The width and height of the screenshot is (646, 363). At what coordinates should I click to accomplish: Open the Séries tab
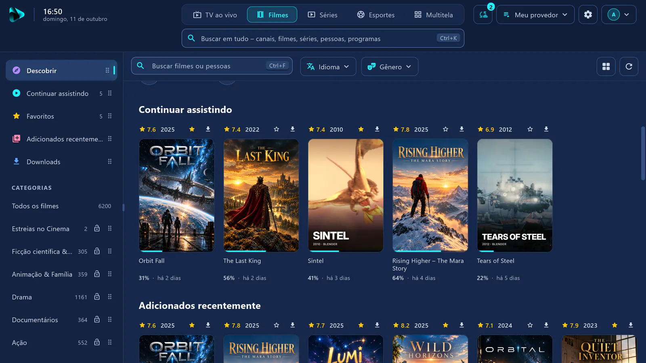[323, 15]
